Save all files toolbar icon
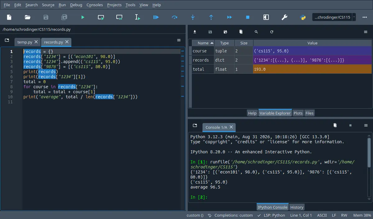Viewport: 373px width, 219px height. 64,17
